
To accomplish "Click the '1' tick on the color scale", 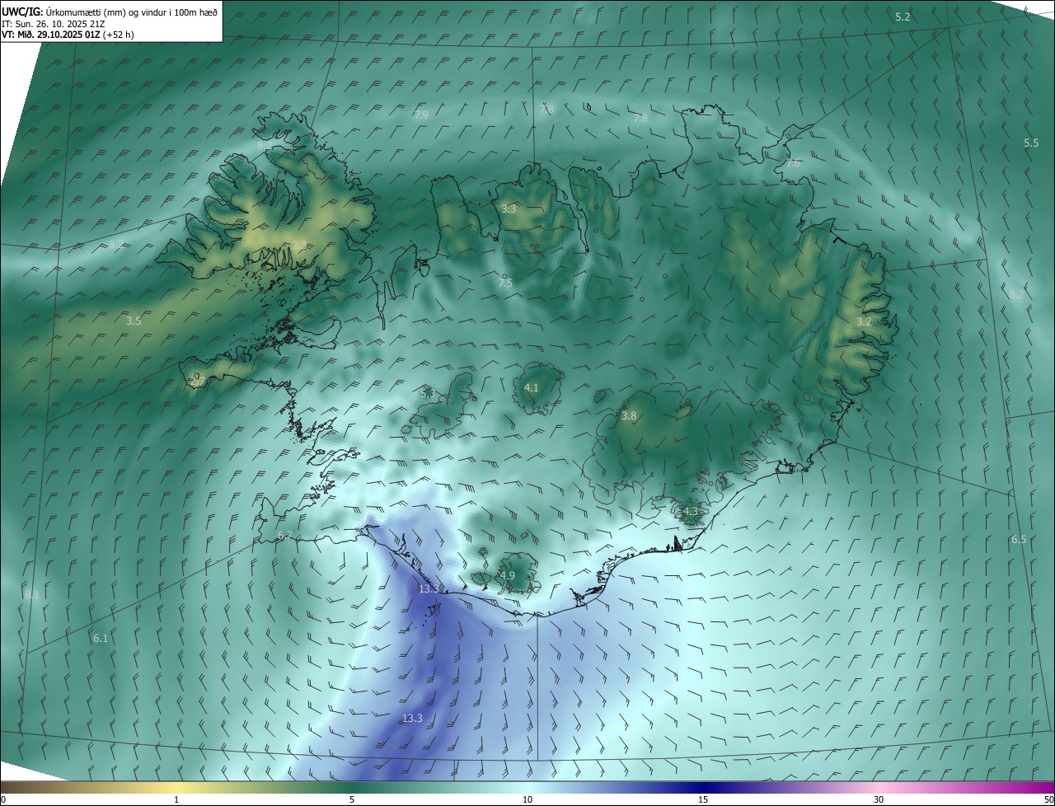I will 176,800.
